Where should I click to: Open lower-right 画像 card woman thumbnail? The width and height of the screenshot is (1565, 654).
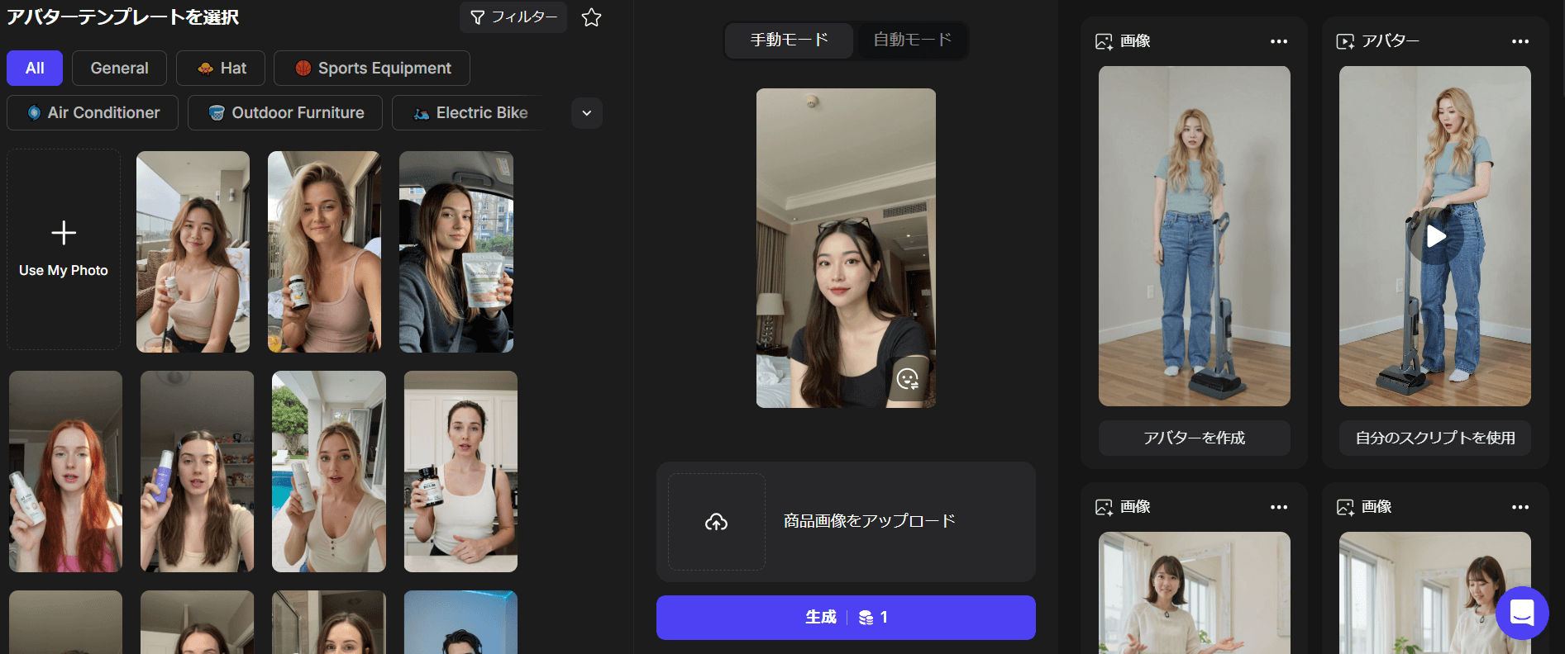click(x=1435, y=593)
